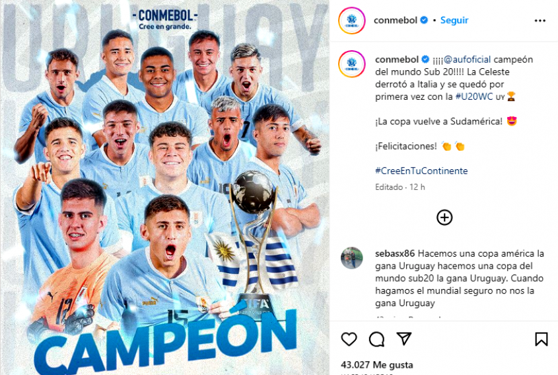
Task: Click the sebasx86 username link
Action: [395, 253]
